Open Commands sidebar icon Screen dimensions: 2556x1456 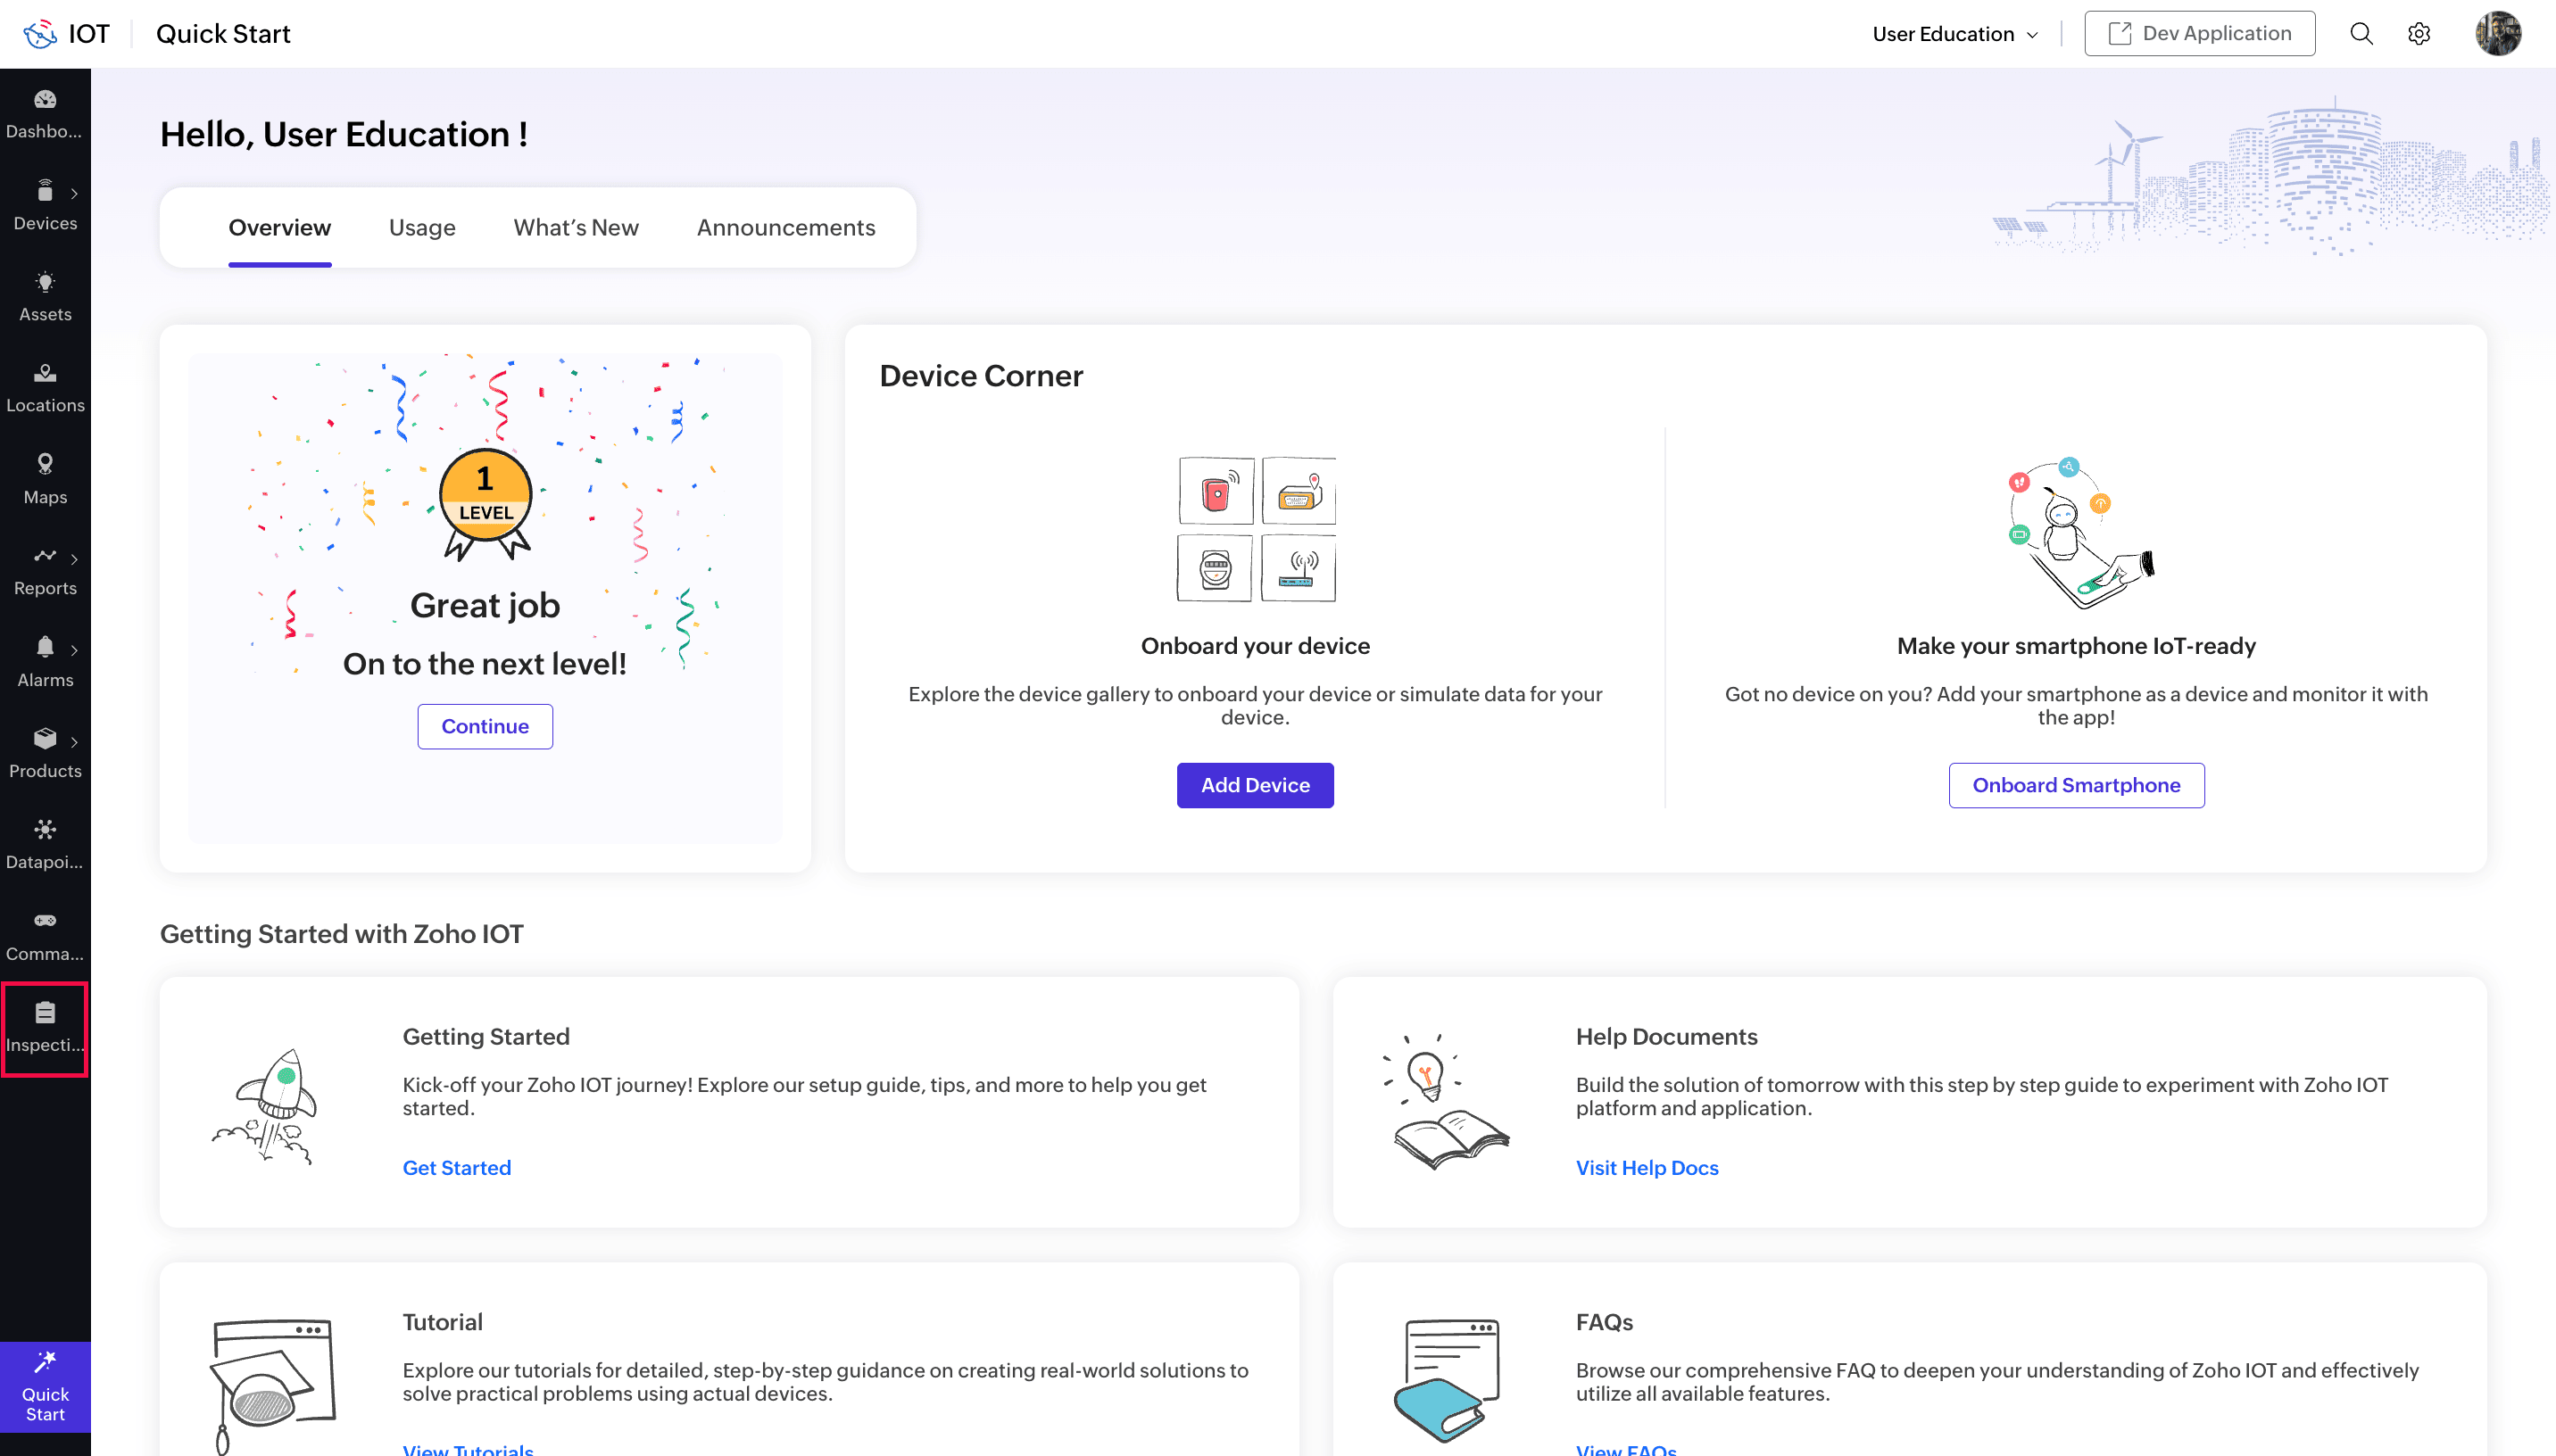click(x=45, y=935)
